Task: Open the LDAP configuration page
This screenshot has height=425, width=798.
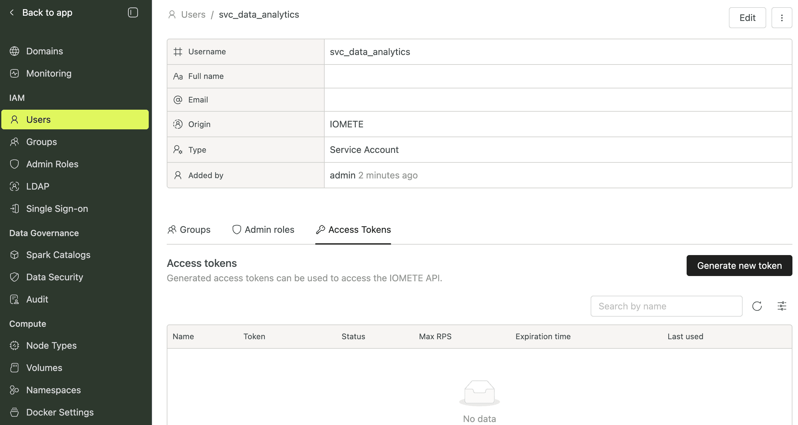Action: click(38, 186)
